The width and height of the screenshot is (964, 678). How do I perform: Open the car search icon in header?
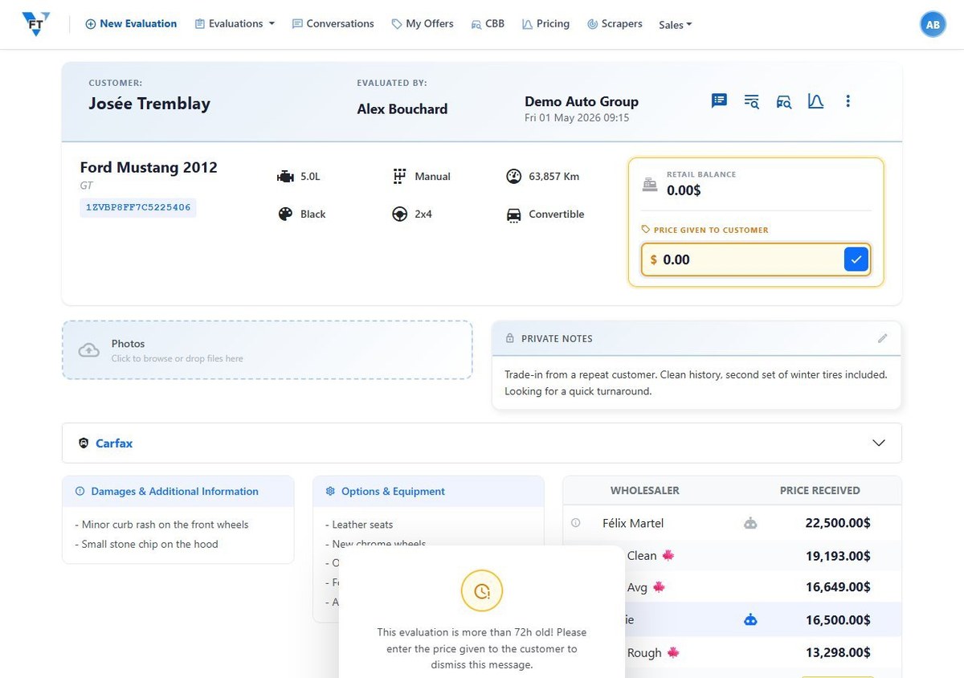(x=783, y=101)
